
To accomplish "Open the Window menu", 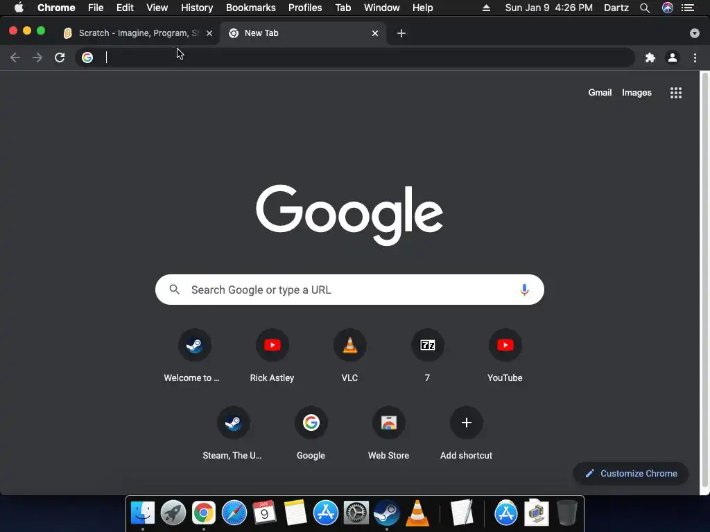I will coord(382,8).
